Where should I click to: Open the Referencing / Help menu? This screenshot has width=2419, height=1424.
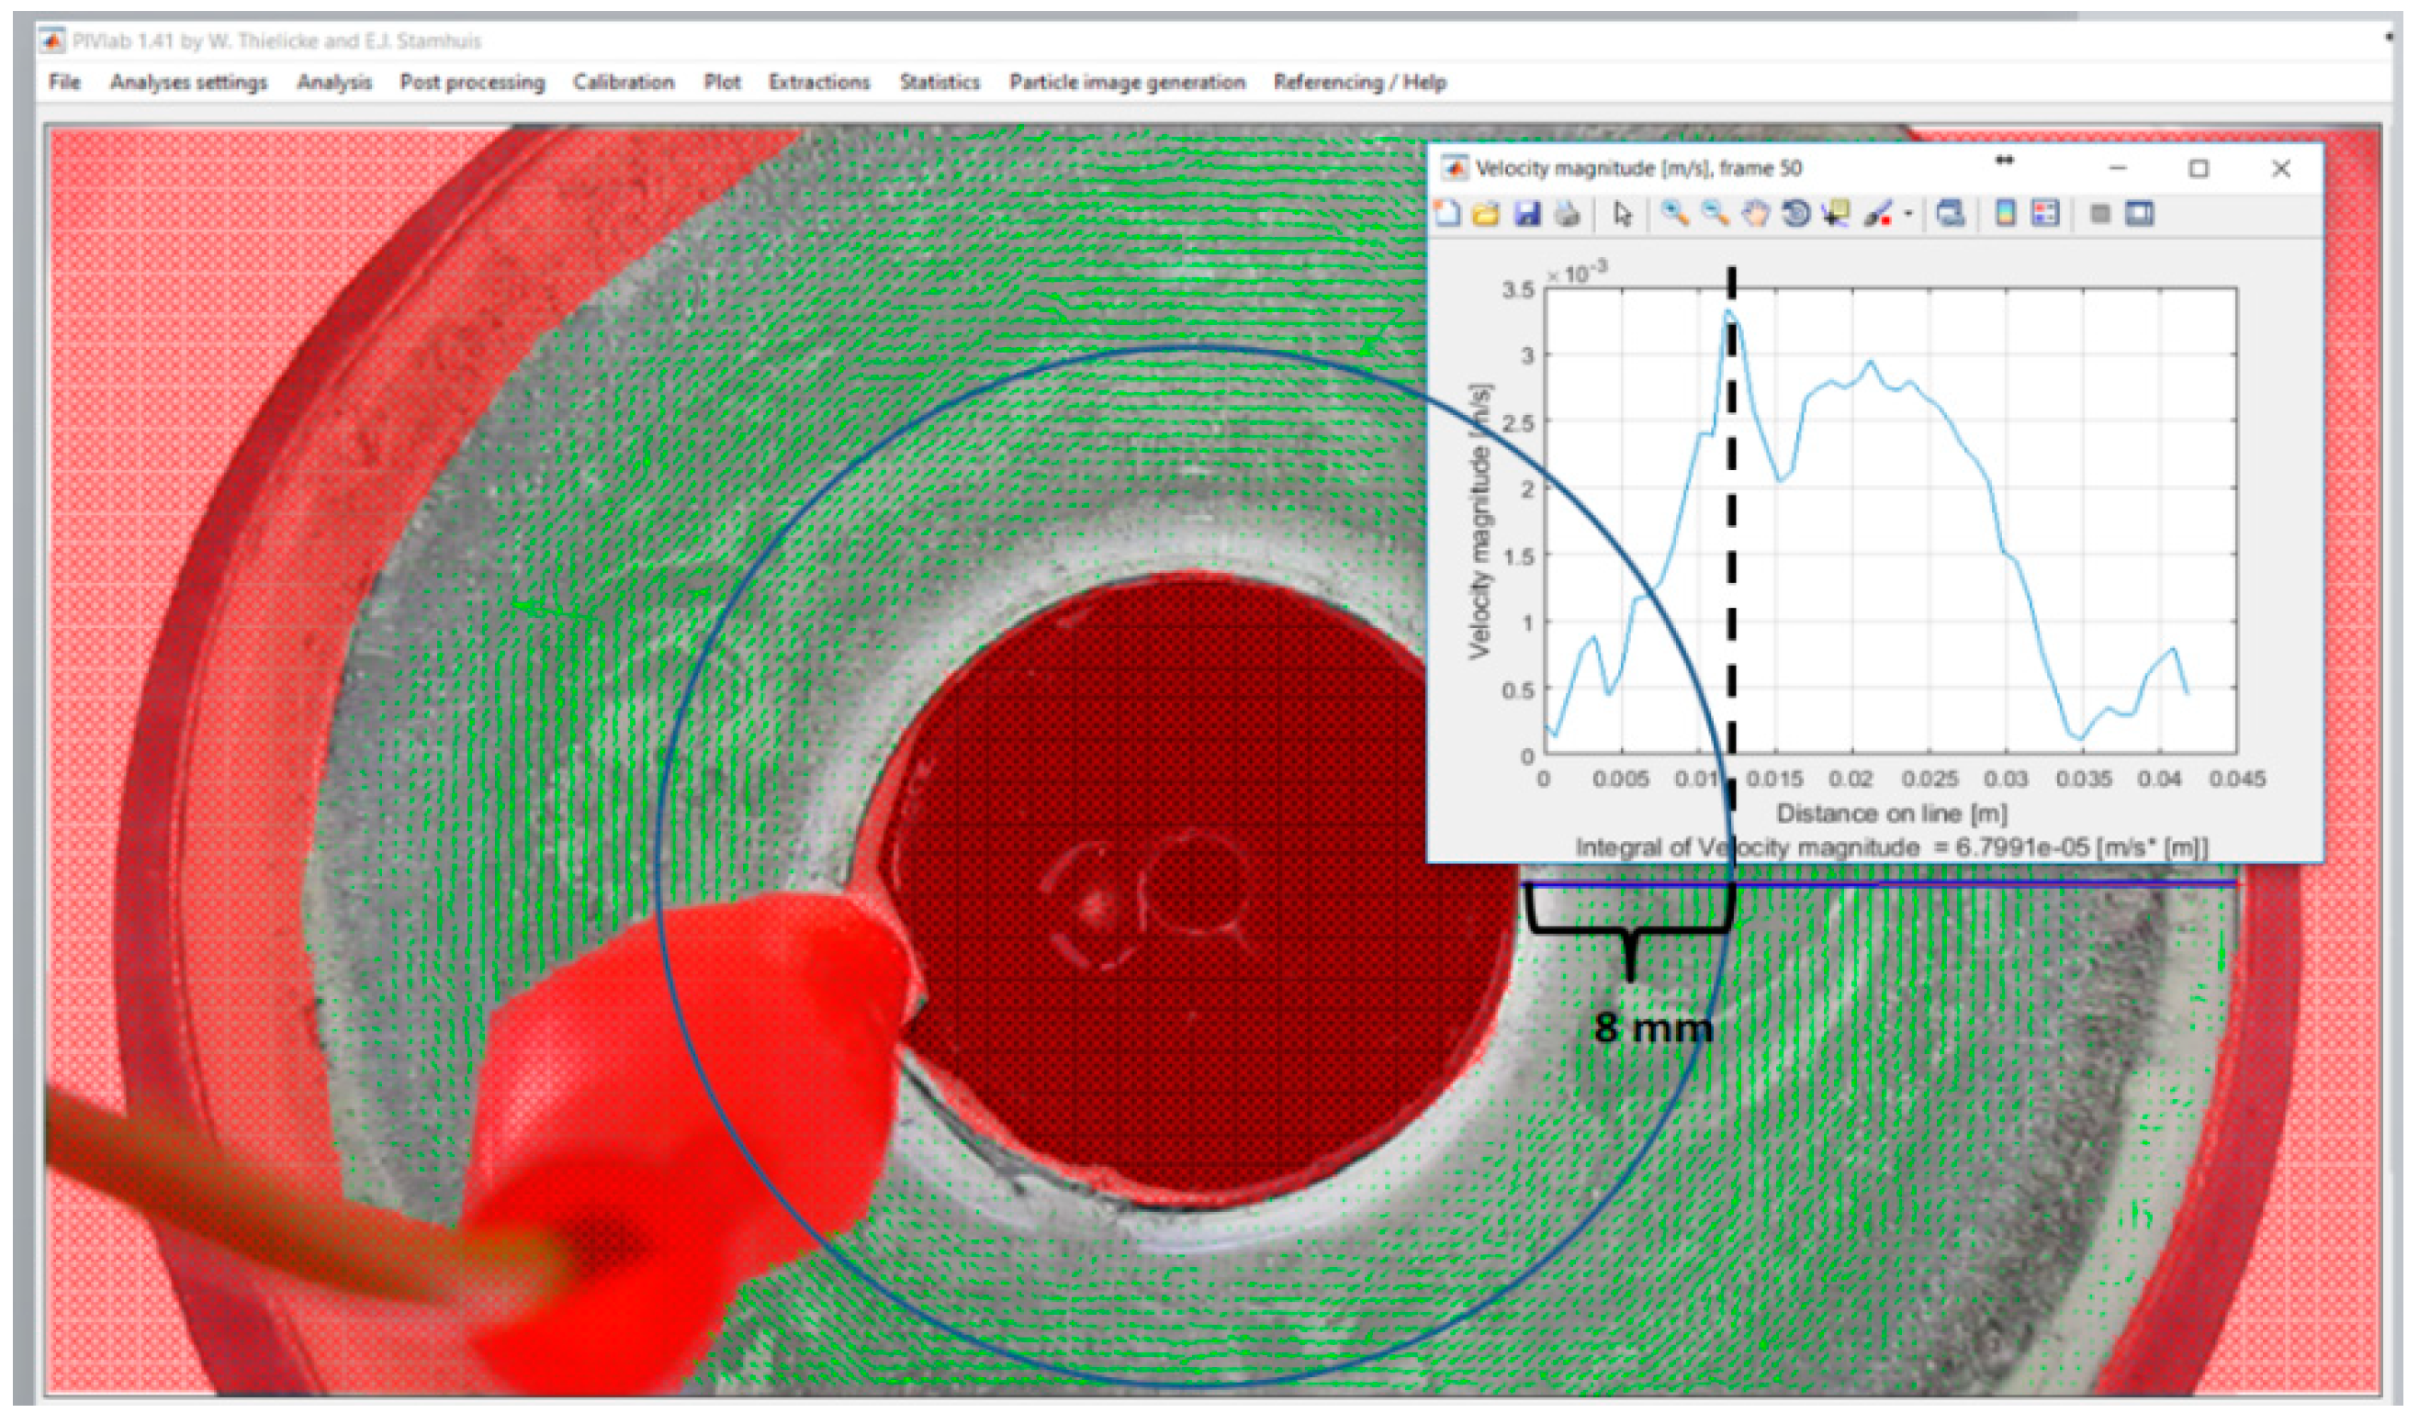[1359, 83]
